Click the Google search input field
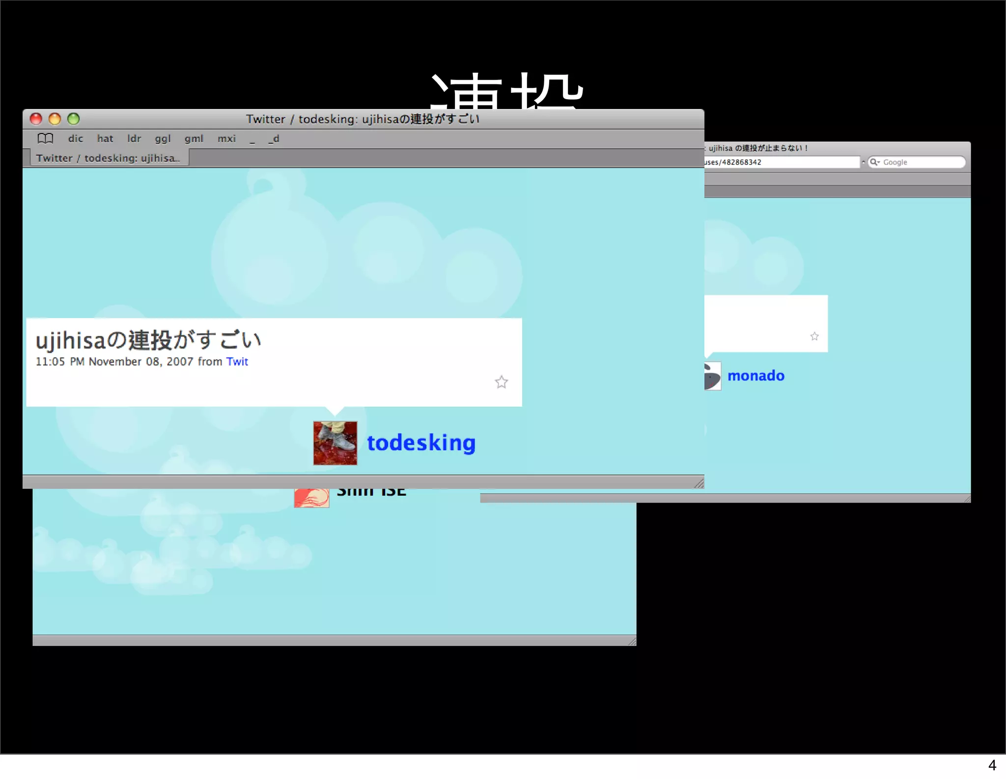 pyautogui.click(x=921, y=162)
